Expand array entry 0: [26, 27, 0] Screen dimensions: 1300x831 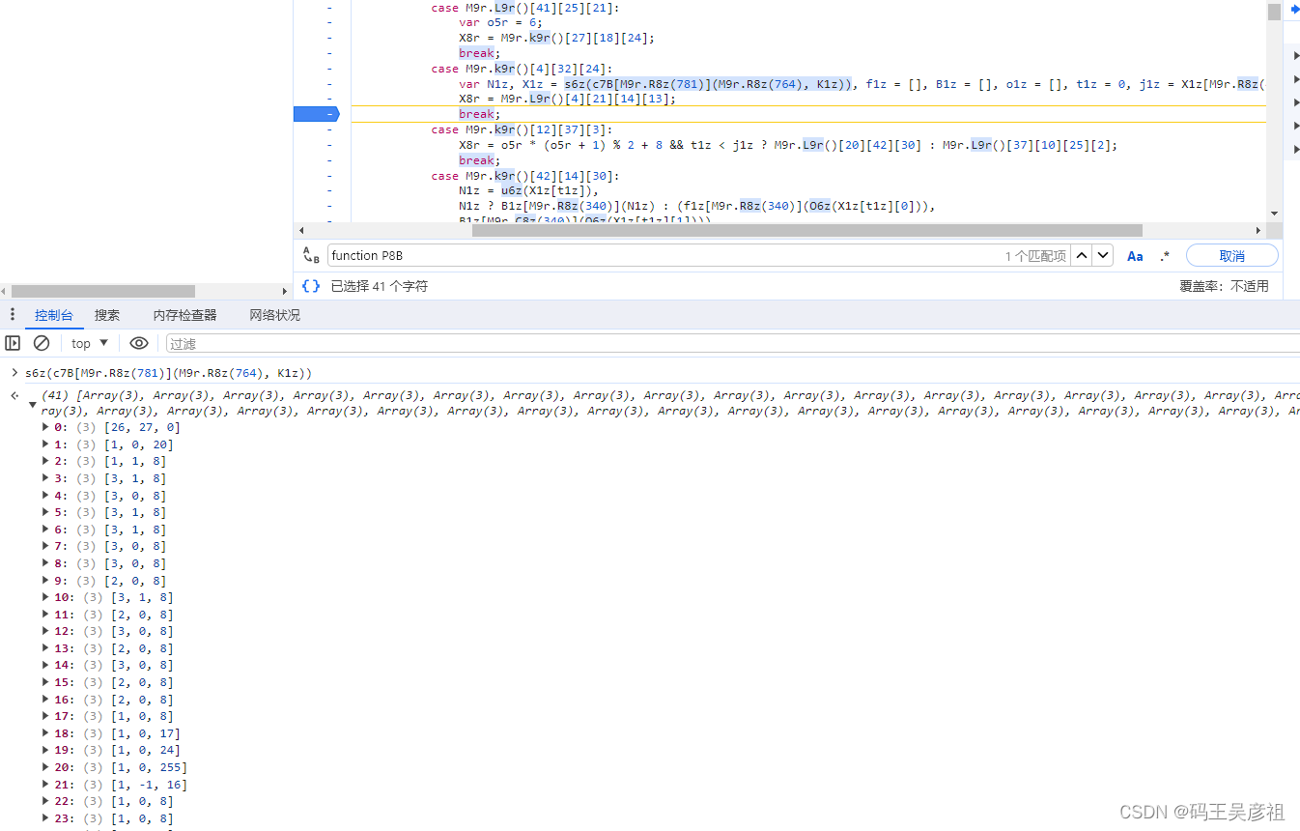tap(45, 427)
